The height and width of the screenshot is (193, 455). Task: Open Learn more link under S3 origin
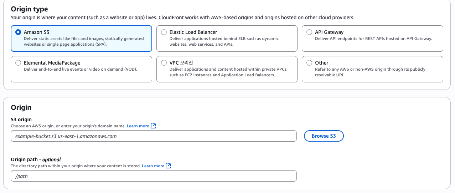(138, 126)
